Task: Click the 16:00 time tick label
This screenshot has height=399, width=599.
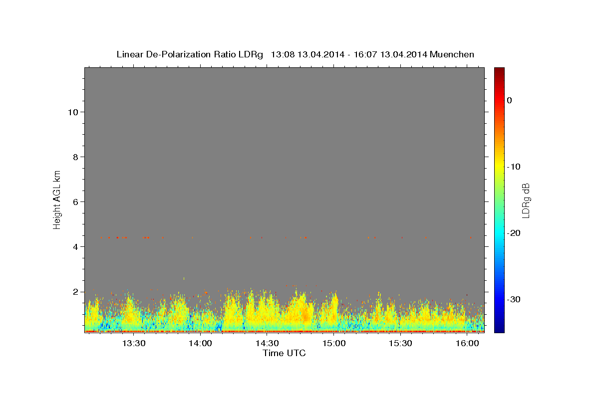Action: 467,343
